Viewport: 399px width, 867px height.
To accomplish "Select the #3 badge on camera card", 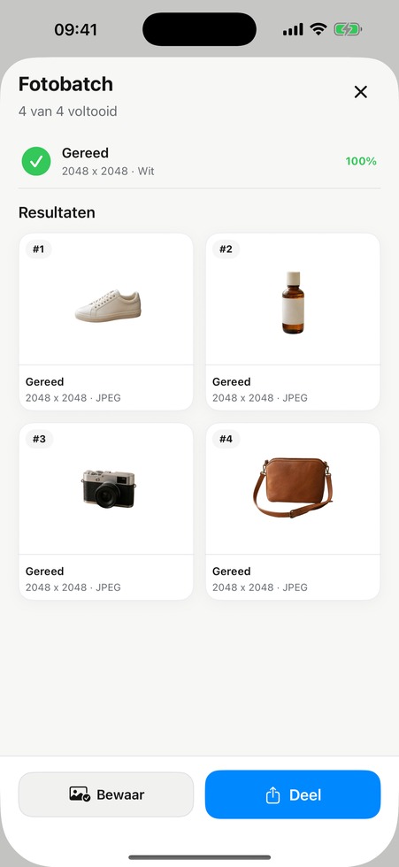I will click(39, 439).
